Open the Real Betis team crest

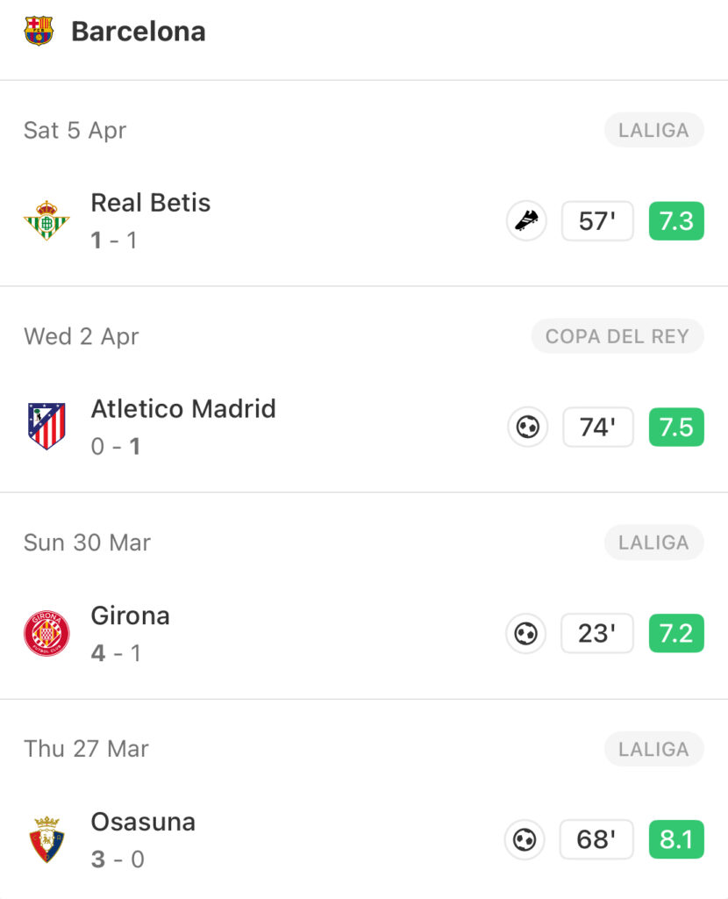click(46, 220)
